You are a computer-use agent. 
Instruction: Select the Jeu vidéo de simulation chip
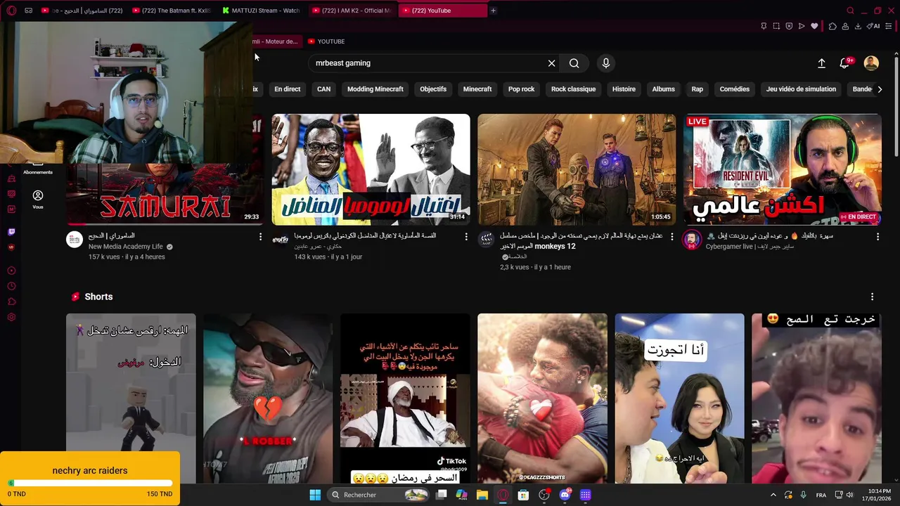tap(801, 89)
